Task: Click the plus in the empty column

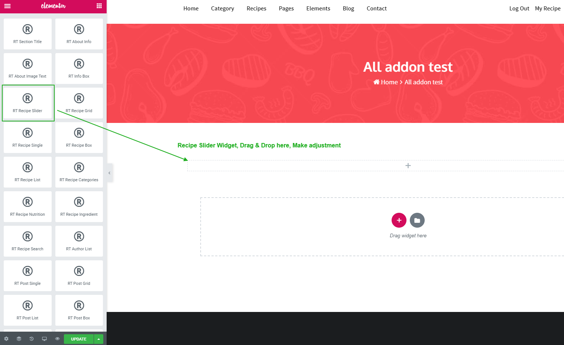Action: (x=408, y=166)
